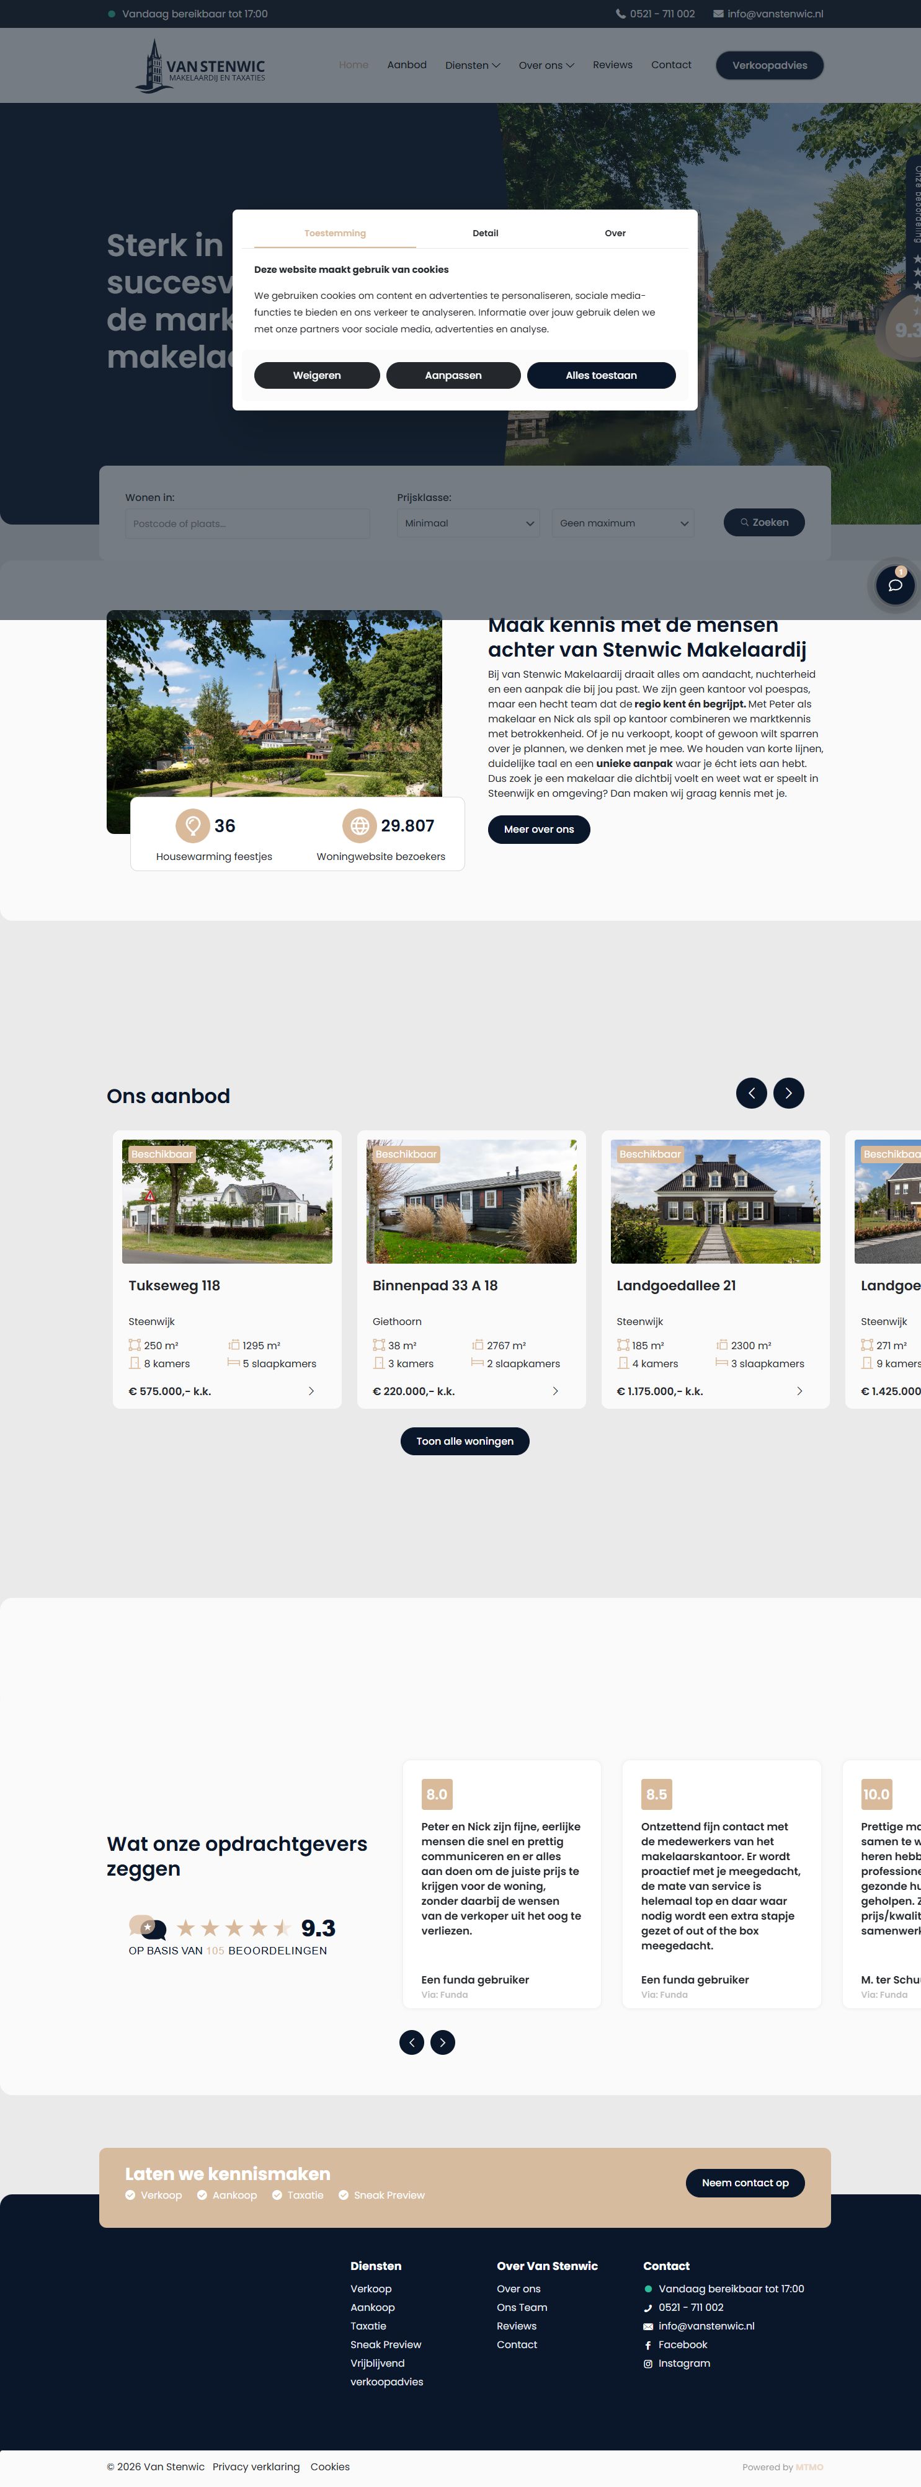
Task: Click the Zoeken search button
Action: 763,522
